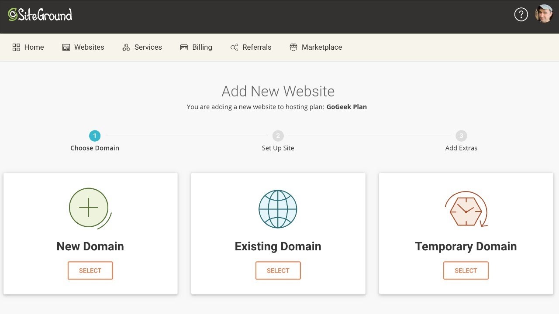Click the Websites browser icon
Viewport: 559px width, 314px height.
click(x=66, y=47)
